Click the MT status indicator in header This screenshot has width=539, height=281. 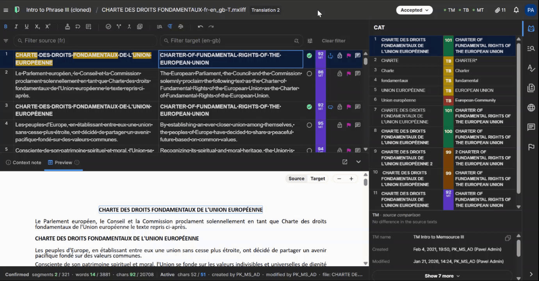478,10
